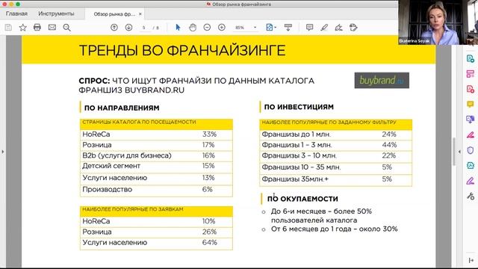This screenshot has height=269, width=478.
Task: Go to next page arrow
Action: coord(128,28)
